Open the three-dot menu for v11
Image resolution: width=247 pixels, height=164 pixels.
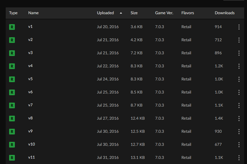239,158
